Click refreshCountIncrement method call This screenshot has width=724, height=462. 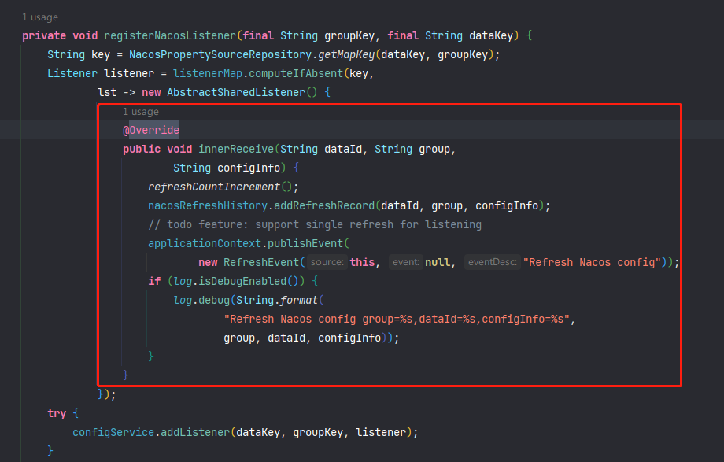click(214, 187)
